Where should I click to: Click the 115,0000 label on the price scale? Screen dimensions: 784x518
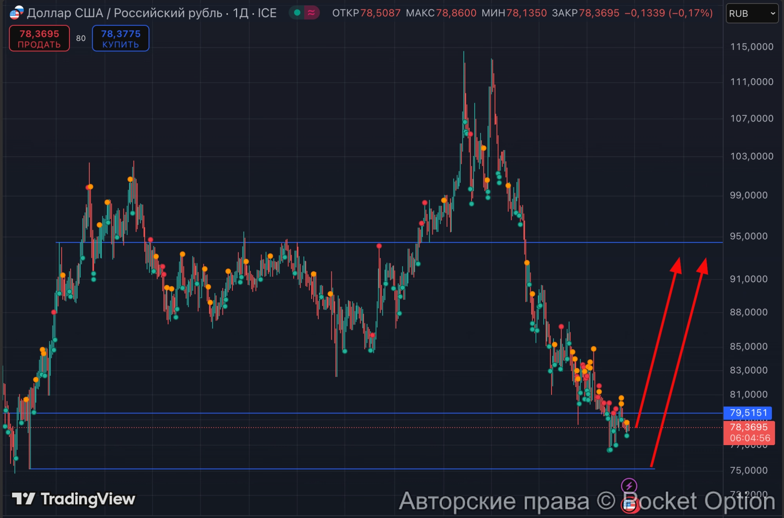(x=751, y=47)
